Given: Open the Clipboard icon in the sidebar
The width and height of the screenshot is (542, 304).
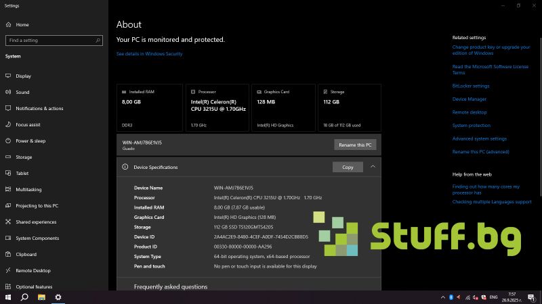Looking at the screenshot, I should pyautogui.click(x=8, y=255).
